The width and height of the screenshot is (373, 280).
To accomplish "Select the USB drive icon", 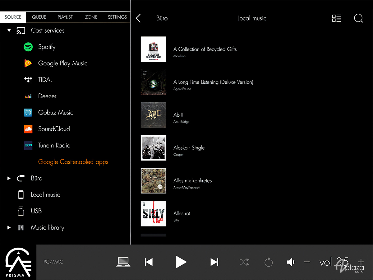I will [21, 211].
